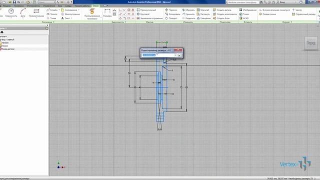The width and height of the screenshot is (320, 180).
Task: Switch to the Инструменты ribbon tab
Action: pos(33,6)
